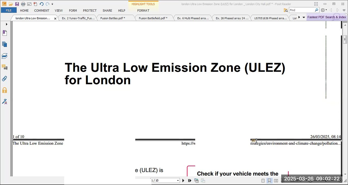
Task: Switch to the COMMENT ribbon tab
Action: 42,11
